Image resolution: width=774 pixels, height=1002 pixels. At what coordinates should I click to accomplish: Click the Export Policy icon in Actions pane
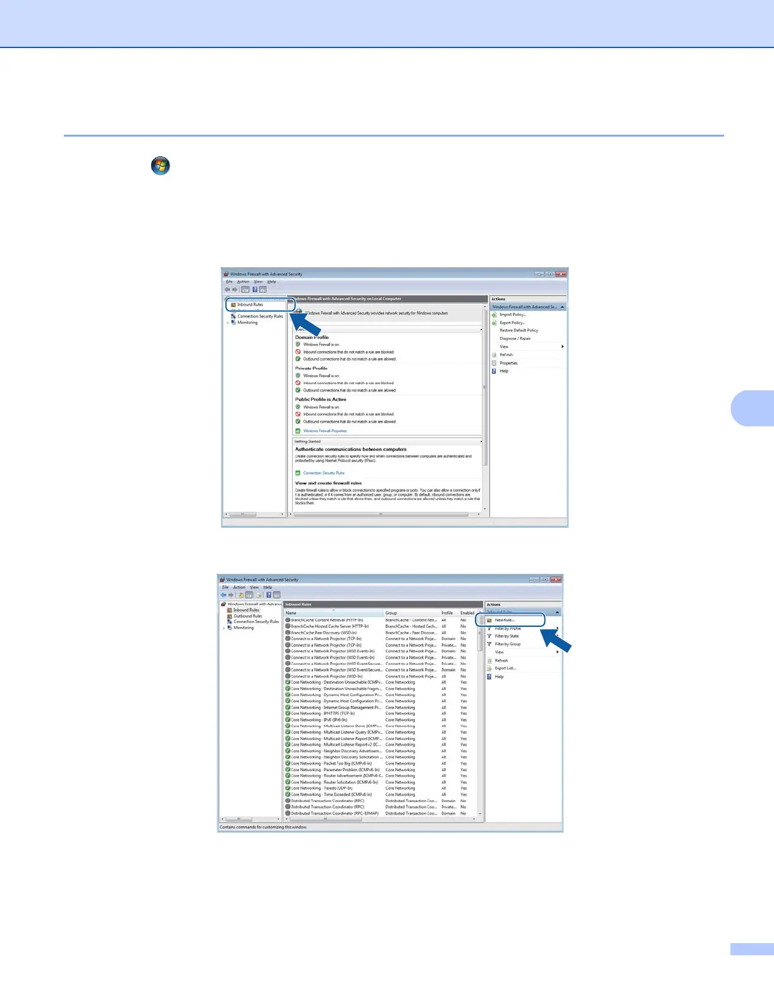(494, 323)
